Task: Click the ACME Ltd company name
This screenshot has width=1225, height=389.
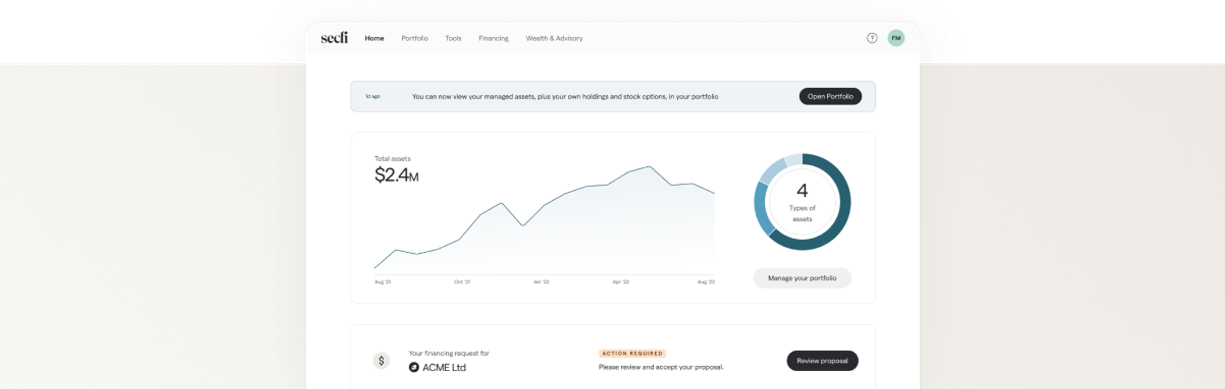Action: (x=444, y=367)
